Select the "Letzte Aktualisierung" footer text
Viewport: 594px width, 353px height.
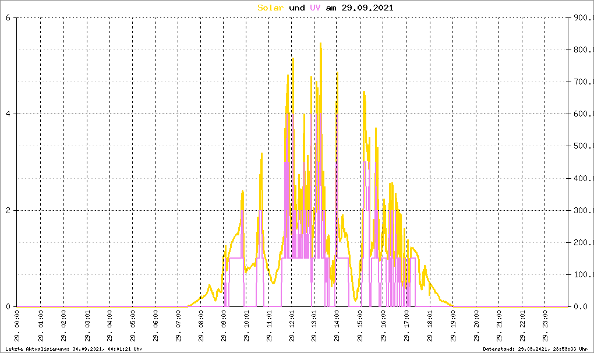coord(71,349)
